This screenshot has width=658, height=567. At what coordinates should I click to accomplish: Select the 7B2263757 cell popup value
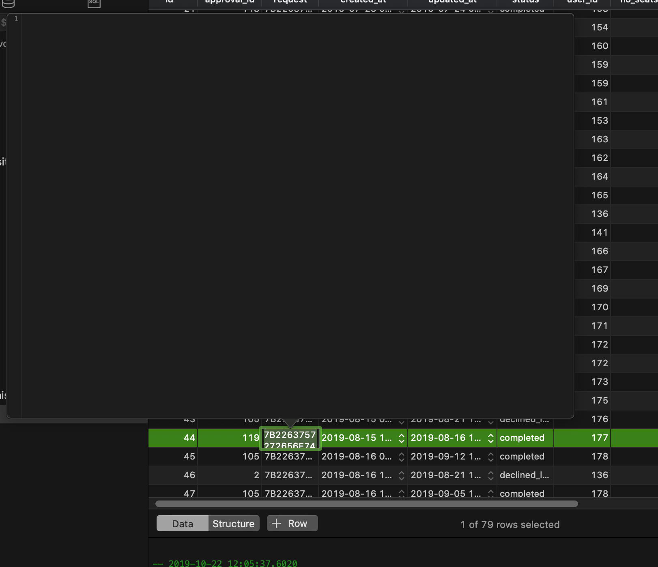click(290, 439)
